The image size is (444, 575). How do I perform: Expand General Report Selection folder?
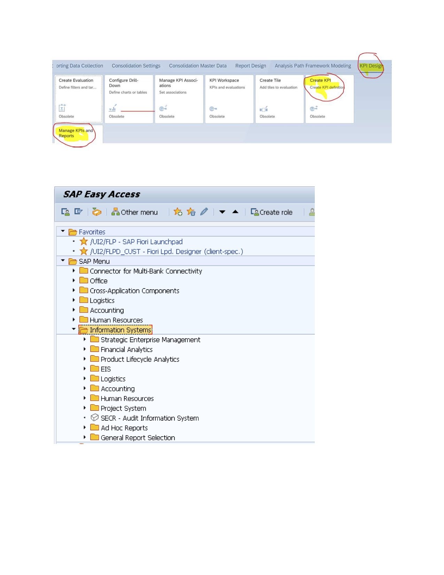(x=85, y=437)
